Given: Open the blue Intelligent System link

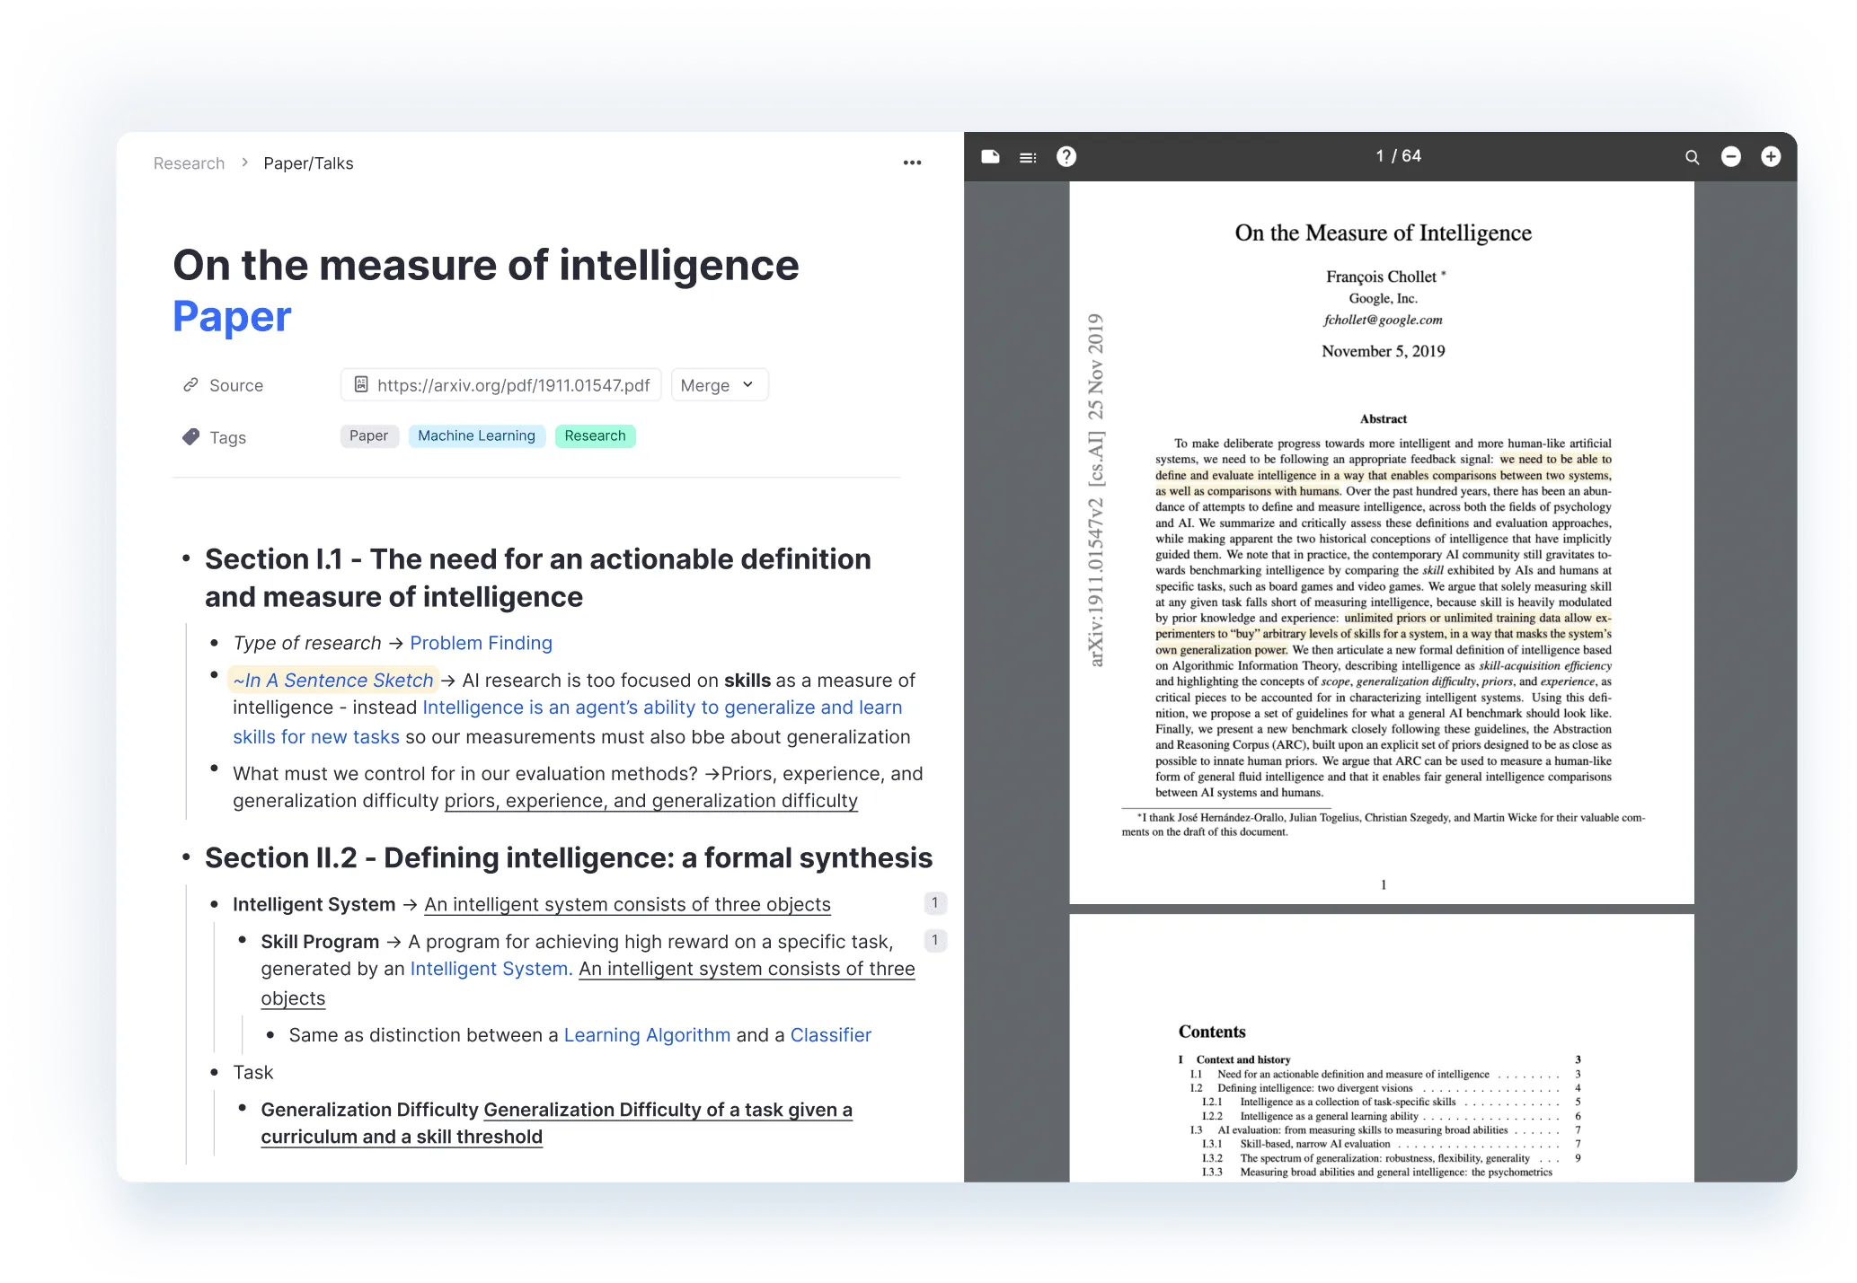Looking at the screenshot, I should click(x=491, y=969).
